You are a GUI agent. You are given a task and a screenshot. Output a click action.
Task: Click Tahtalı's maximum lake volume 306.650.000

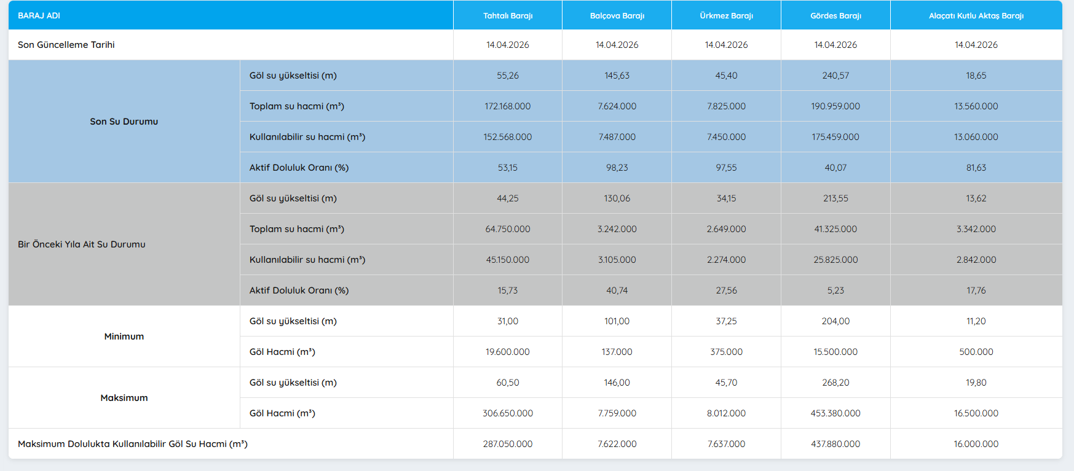coord(507,413)
